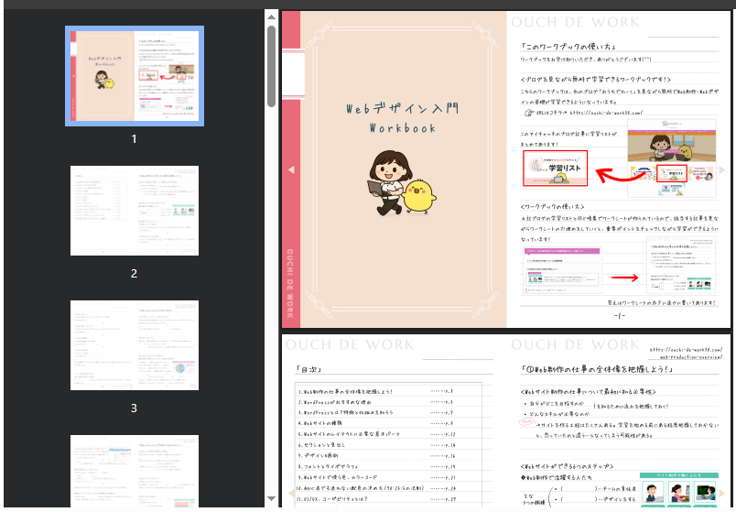Image resolution: width=736 pixels, height=512 pixels.
Task: Click the right arrow on second page spread
Action: click(x=723, y=492)
